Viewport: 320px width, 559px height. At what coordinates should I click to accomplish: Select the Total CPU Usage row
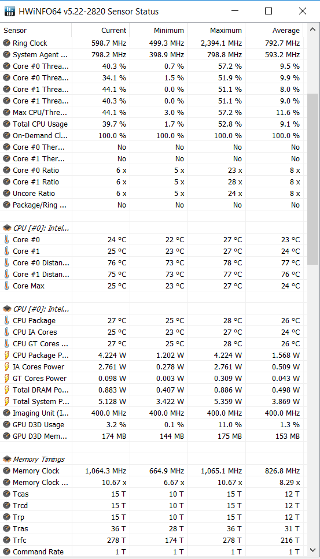pyautogui.click(x=152, y=124)
